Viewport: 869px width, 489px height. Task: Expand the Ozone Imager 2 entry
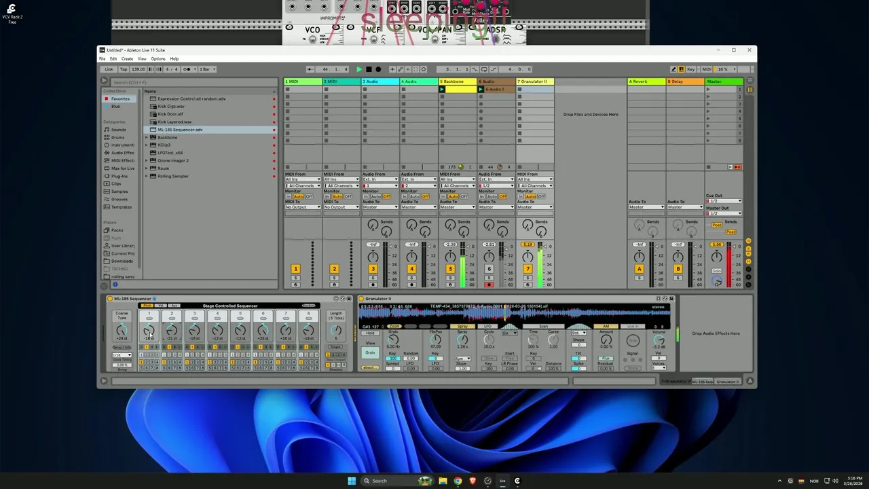coord(146,160)
